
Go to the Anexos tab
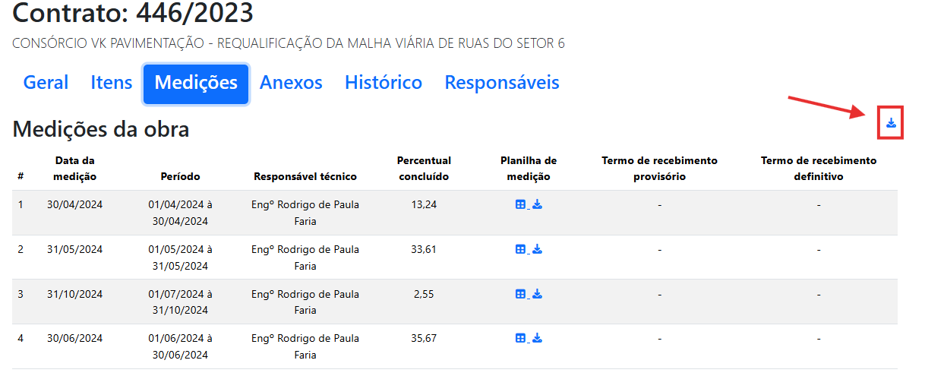(291, 83)
